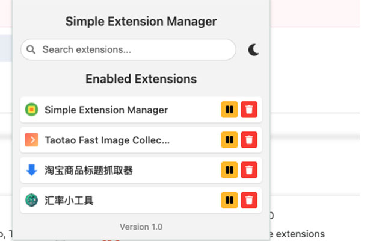Select the 淘宝商品标题抓取器 name text

point(88,170)
